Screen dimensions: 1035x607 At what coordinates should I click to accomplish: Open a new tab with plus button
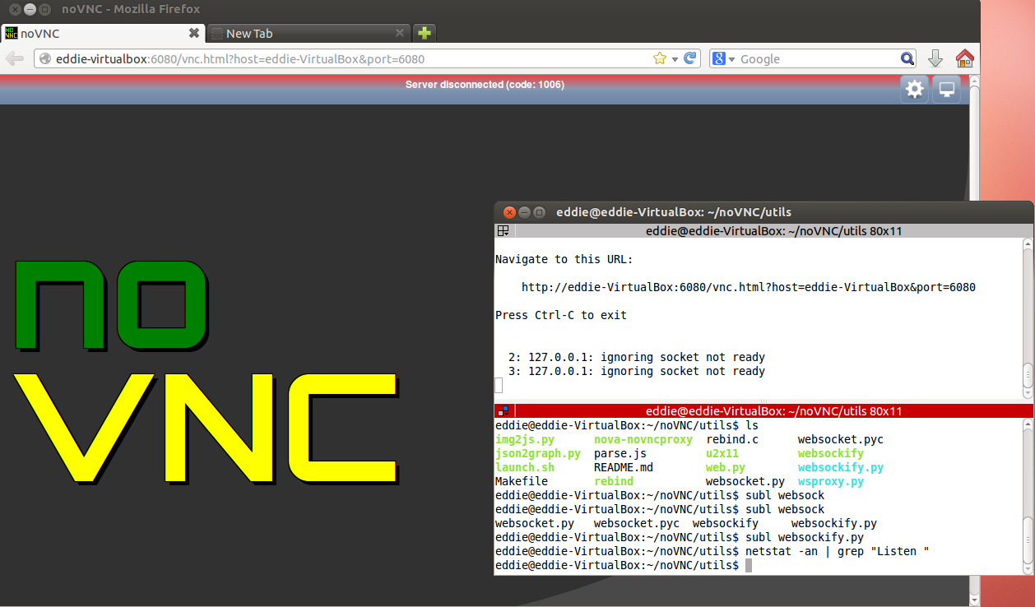pos(424,33)
